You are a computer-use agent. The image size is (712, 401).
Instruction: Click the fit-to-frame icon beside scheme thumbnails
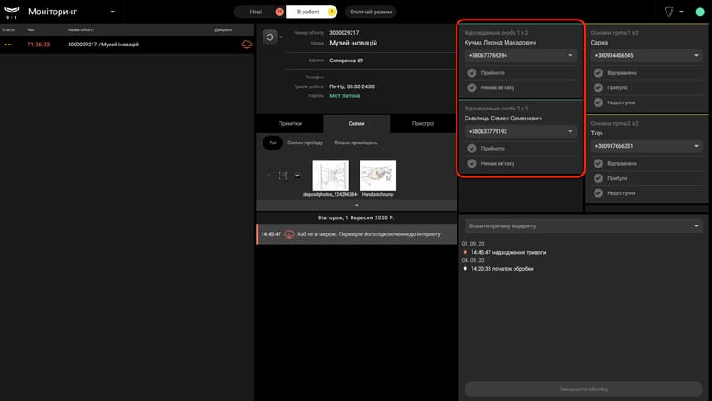[283, 176]
